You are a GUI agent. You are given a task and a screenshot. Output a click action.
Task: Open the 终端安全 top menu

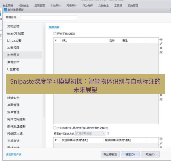click(24, 5)
